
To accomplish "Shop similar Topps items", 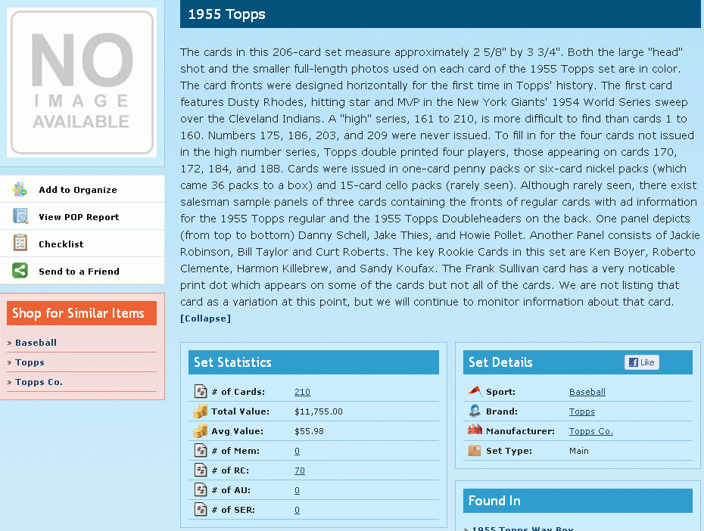I will click(30, 362).
